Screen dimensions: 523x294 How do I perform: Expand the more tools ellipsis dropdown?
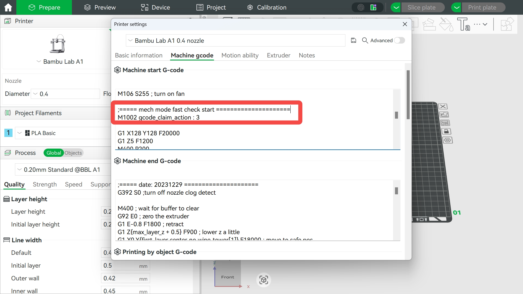click(x=481, y=24)
